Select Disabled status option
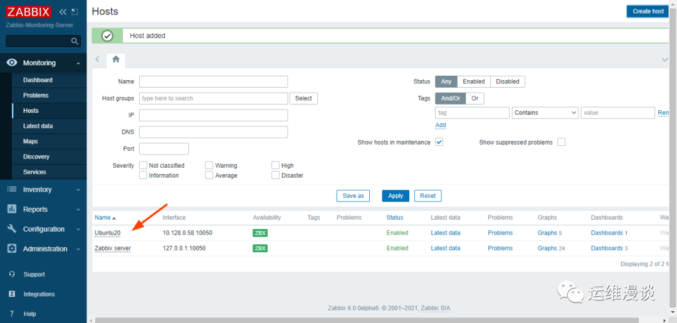677x323 pixels. coord(508,81)
